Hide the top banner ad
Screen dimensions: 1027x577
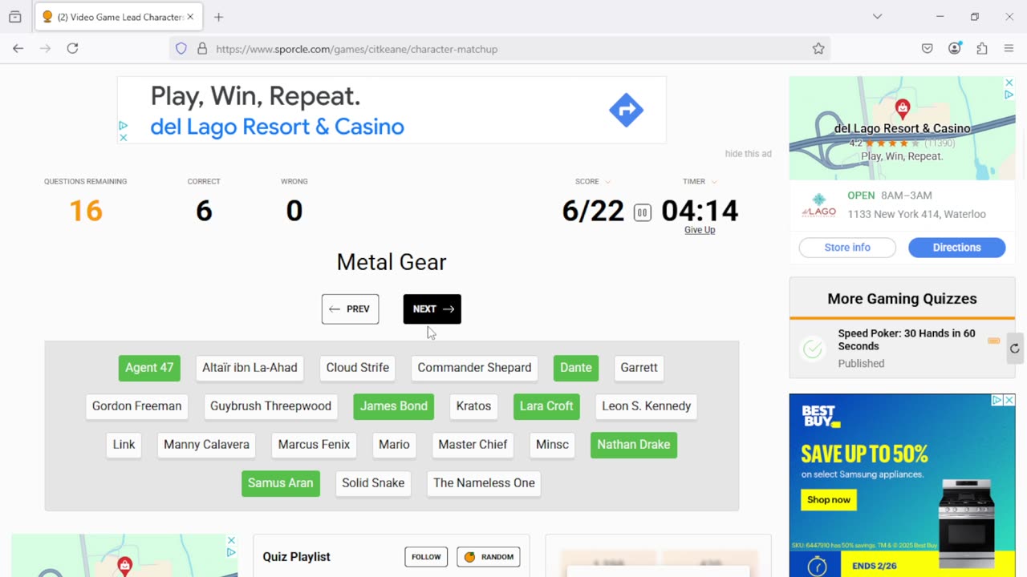point(748,154)
